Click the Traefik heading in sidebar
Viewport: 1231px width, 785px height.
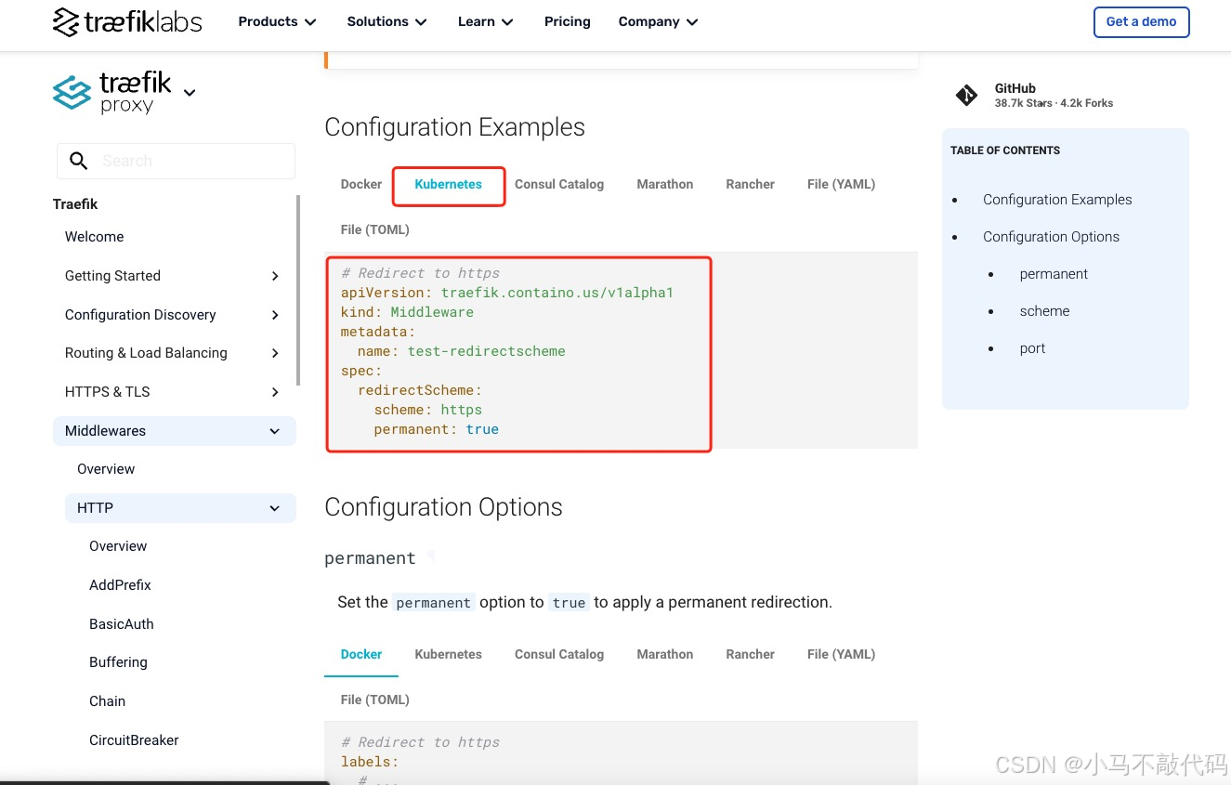click(x=75, y=204)
